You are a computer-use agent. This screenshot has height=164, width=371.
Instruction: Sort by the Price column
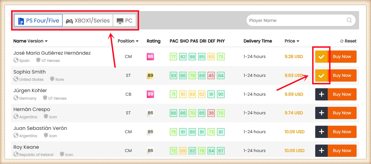[292, 41]
